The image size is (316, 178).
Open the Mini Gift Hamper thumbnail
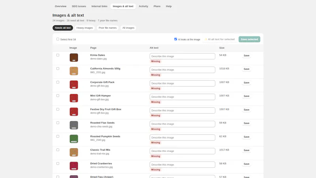click(74, 98)
